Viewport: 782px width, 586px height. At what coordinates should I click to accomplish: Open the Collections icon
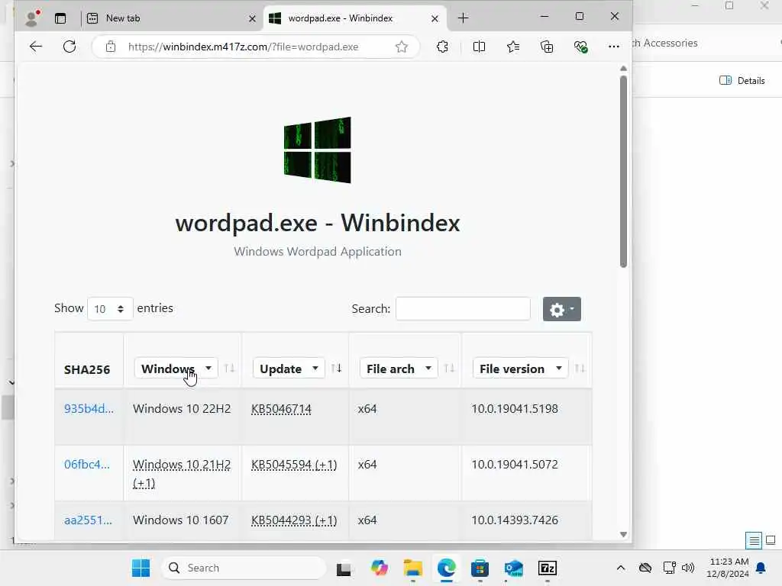[547, 47]
